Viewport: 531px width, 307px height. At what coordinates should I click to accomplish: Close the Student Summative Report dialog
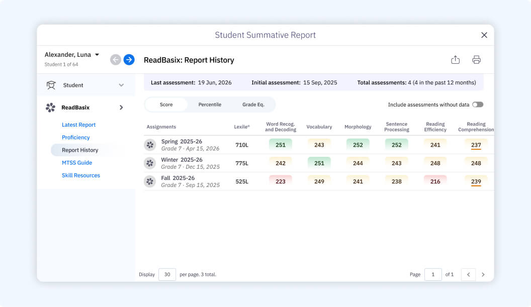[484, 35]
